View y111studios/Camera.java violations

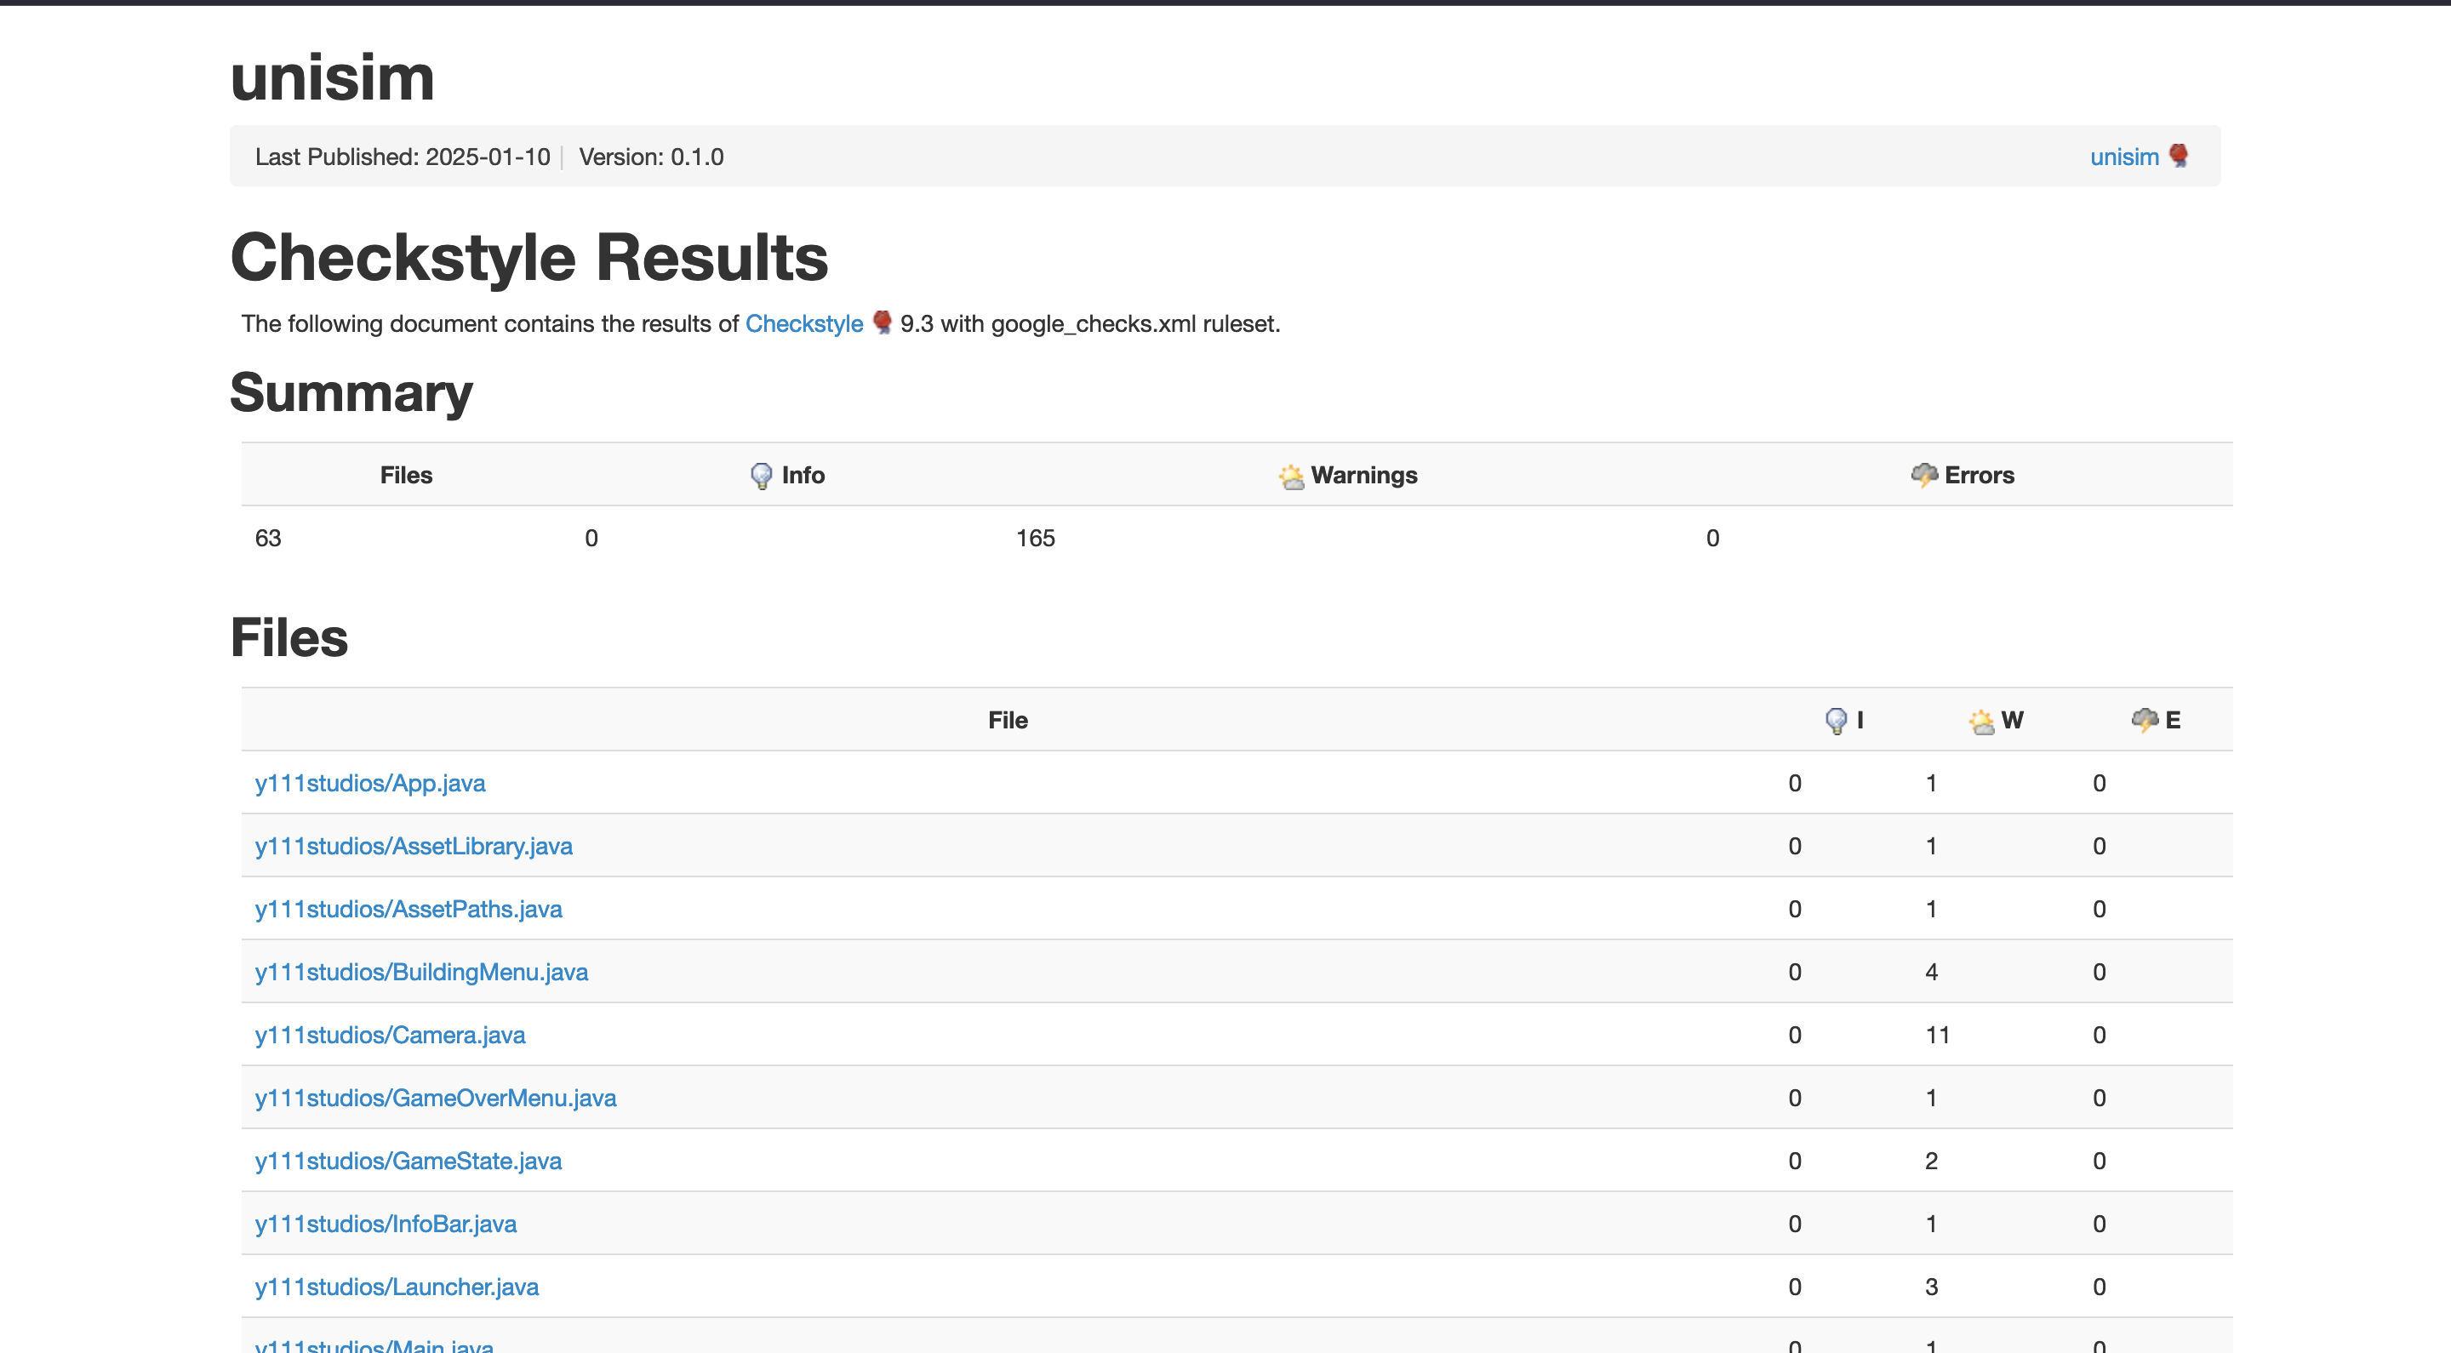click(389, 1034)
